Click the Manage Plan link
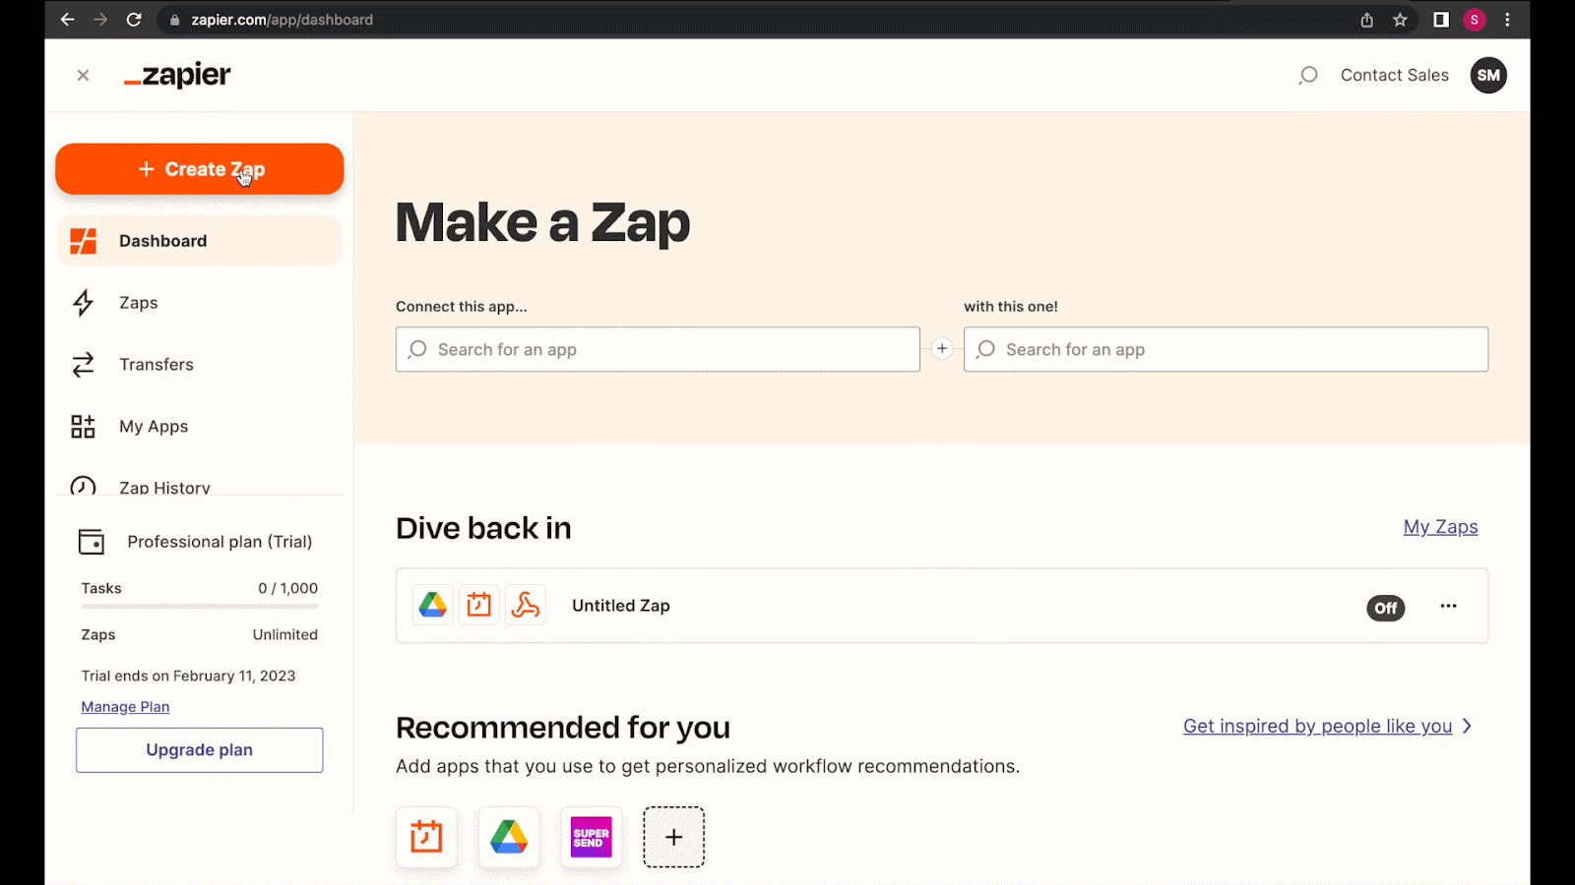 [125, 707]
